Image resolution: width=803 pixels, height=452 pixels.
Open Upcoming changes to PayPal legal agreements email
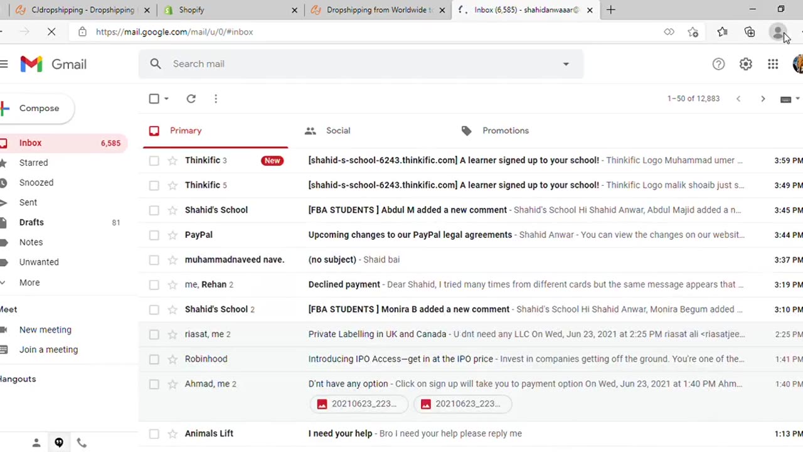coord(410,235)
